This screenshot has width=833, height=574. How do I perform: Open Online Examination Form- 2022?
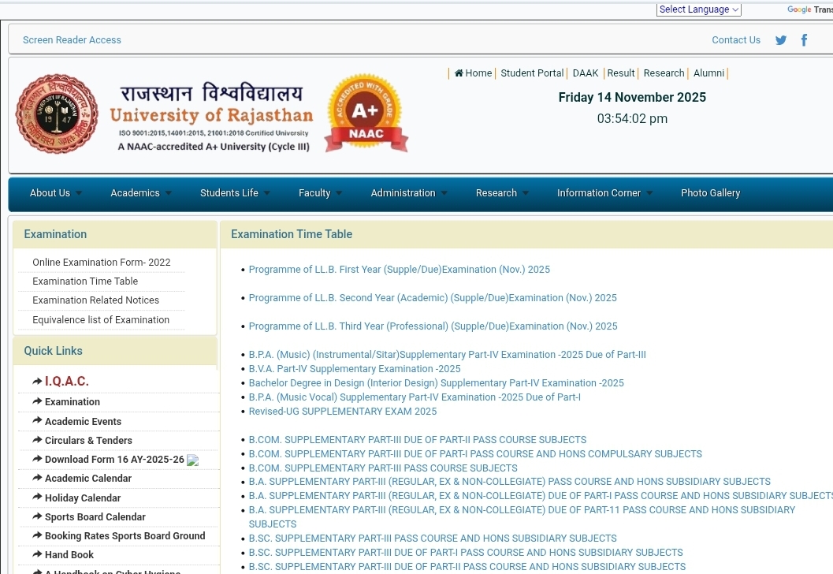point(101,263)
